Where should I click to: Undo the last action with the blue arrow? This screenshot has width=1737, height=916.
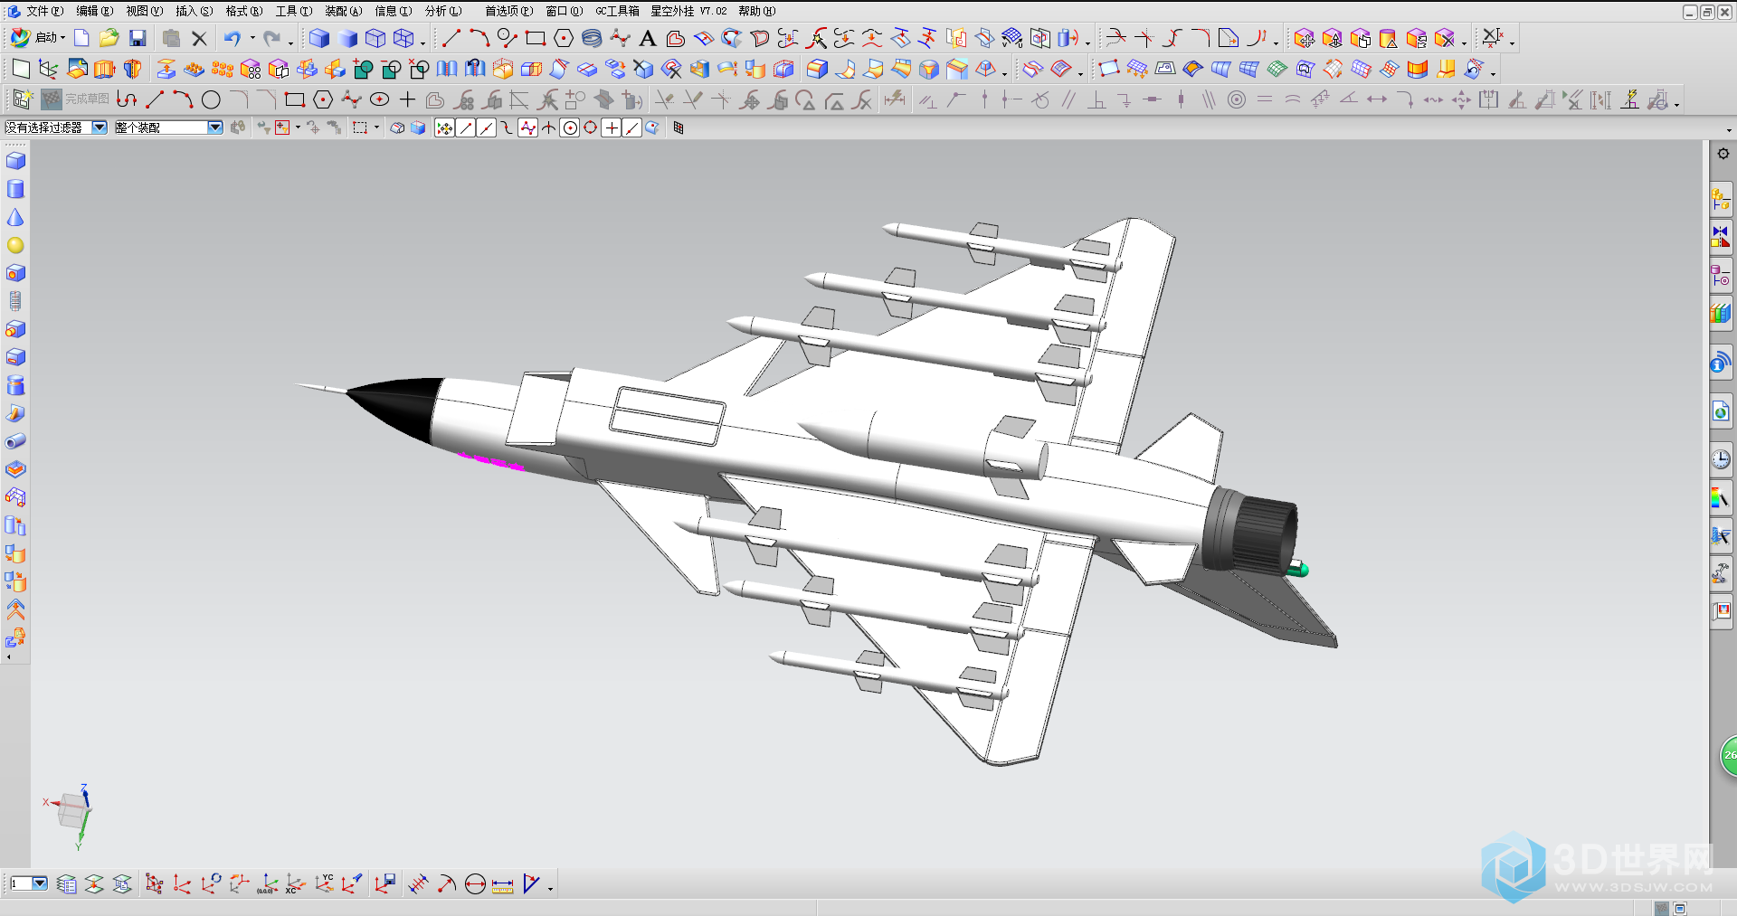point(233,38)
